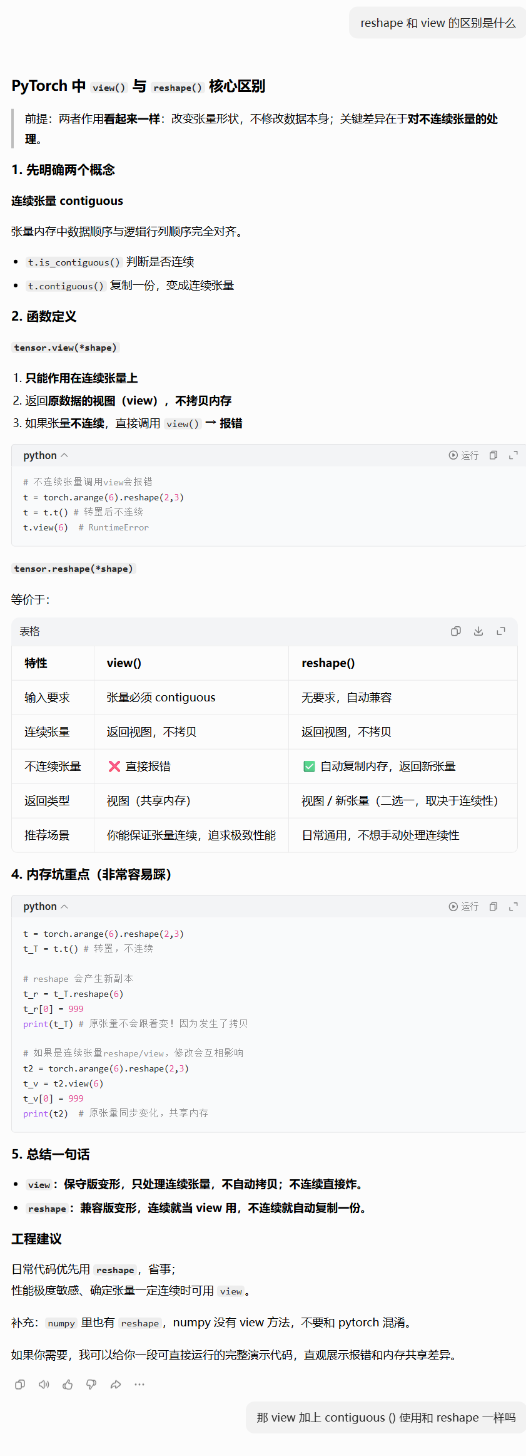Click the user message "reshape 和 view 的区别是什么"
This screenshot has height=1456, width=526.
pyautogui.click(x=438, y=23)
